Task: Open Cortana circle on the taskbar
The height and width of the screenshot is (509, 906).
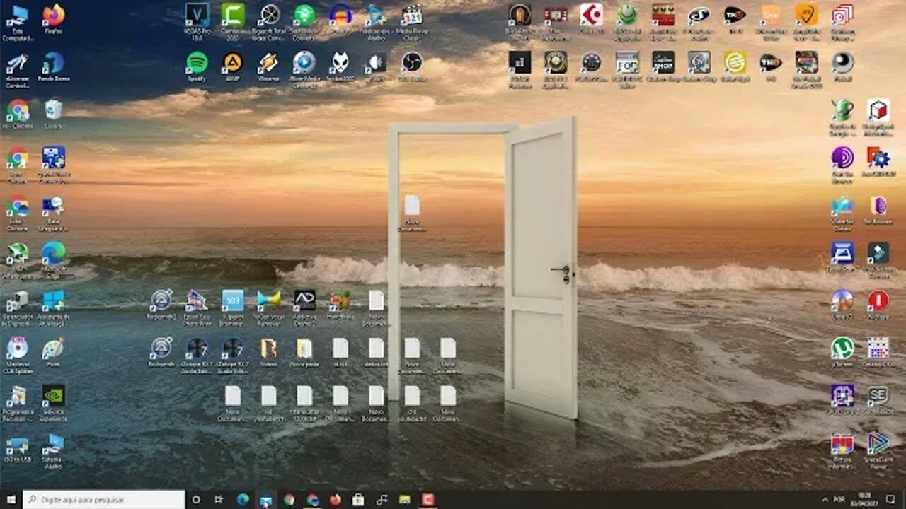Action: pyautogui.click(x=196, y=500)
